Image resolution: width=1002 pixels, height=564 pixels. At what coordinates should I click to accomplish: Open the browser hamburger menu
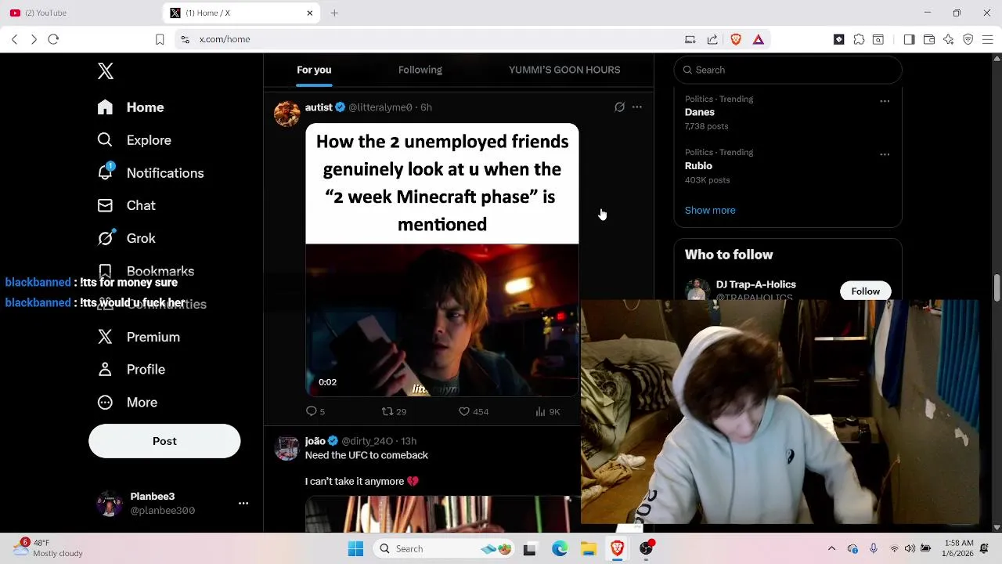[988, 39]
